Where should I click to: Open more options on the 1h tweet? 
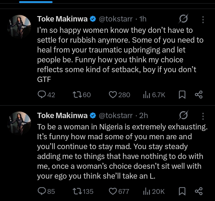(x=203, y=20)
